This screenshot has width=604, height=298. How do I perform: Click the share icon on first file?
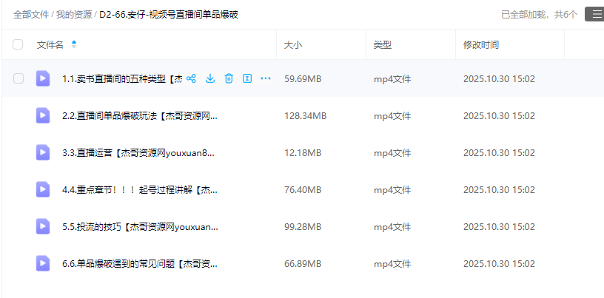point(191,78)
